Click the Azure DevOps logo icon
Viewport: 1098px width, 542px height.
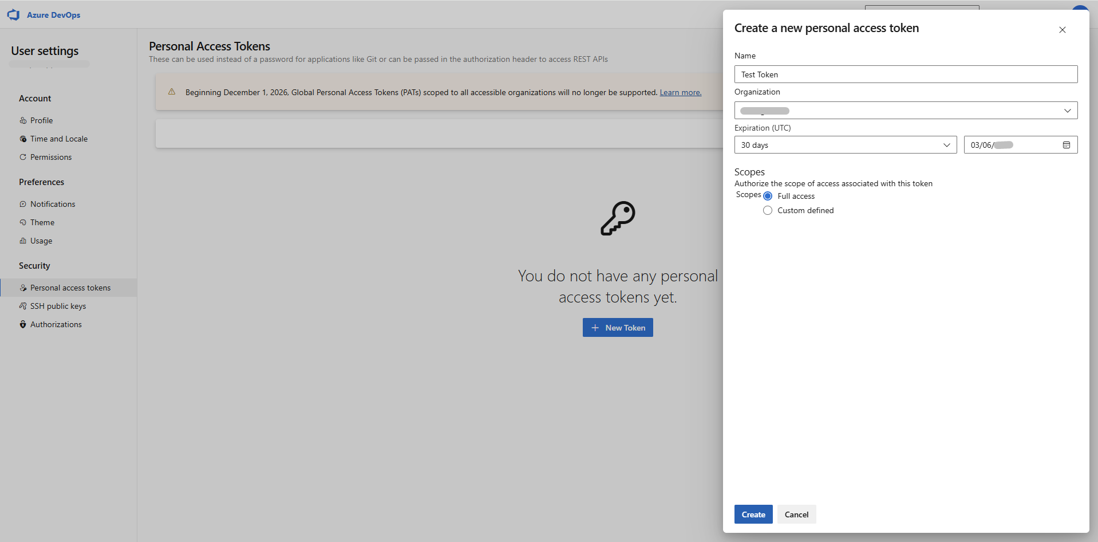(13, 15)
